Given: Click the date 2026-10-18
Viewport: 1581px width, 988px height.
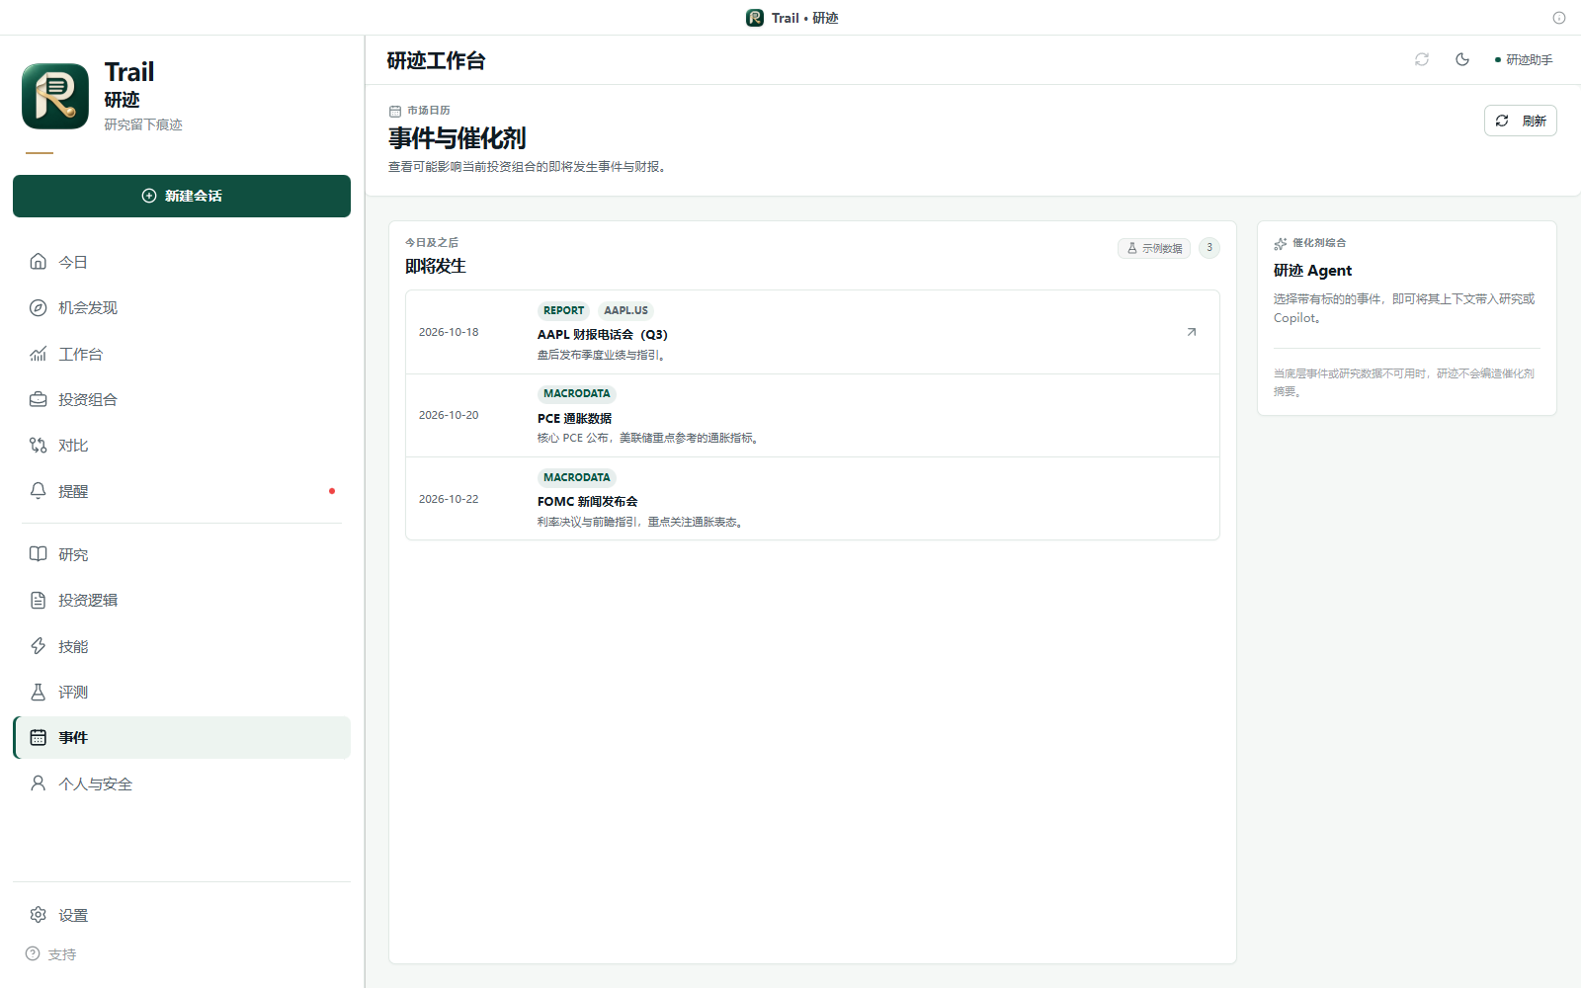Looking at the screenshot, I should click(449, 332).
